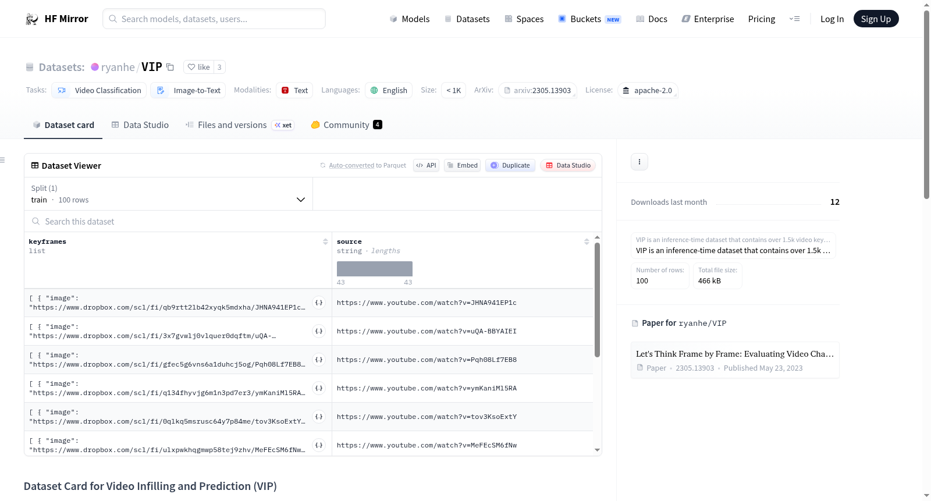Click the Search this dataset field
The height and width of the screenshot is (501, 931).
coord(313,222)
